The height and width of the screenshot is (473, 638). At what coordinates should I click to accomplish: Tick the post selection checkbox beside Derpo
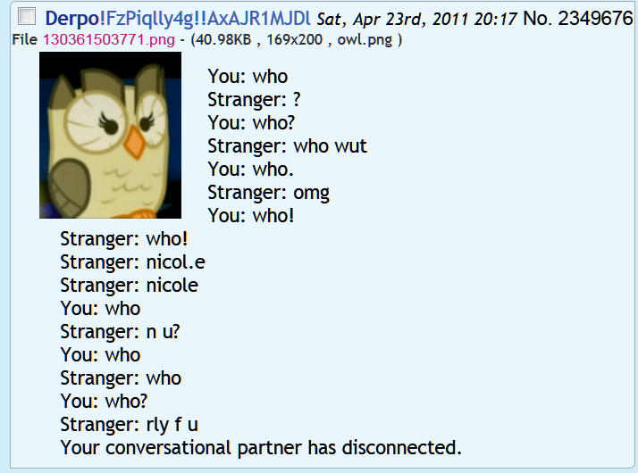point(27,17)
